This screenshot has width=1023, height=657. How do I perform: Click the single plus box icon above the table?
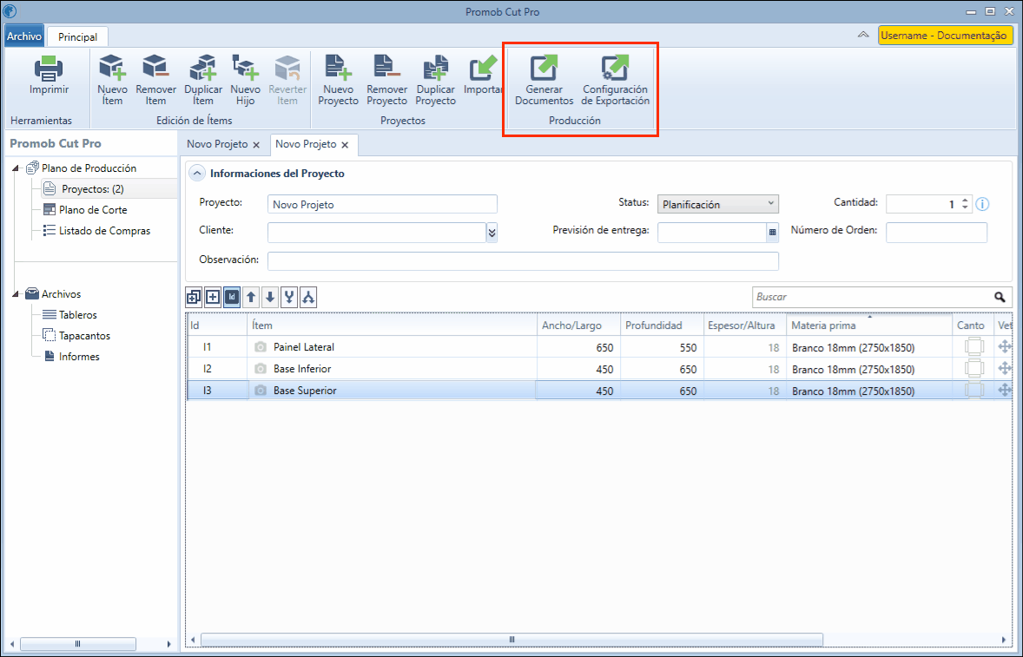(x=213, y=297)
